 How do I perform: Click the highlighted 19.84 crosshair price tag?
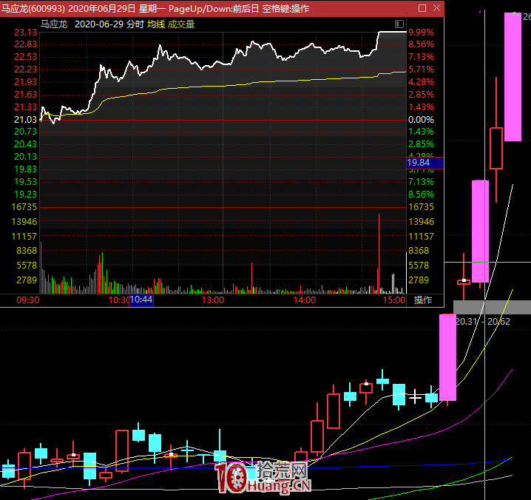pos(425,163)
